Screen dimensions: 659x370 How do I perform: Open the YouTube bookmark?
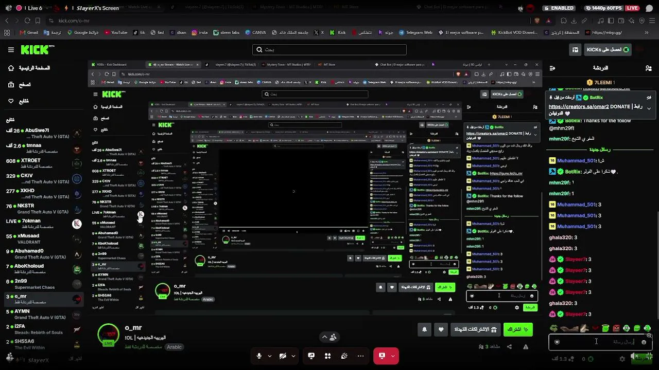click(116, 32)
